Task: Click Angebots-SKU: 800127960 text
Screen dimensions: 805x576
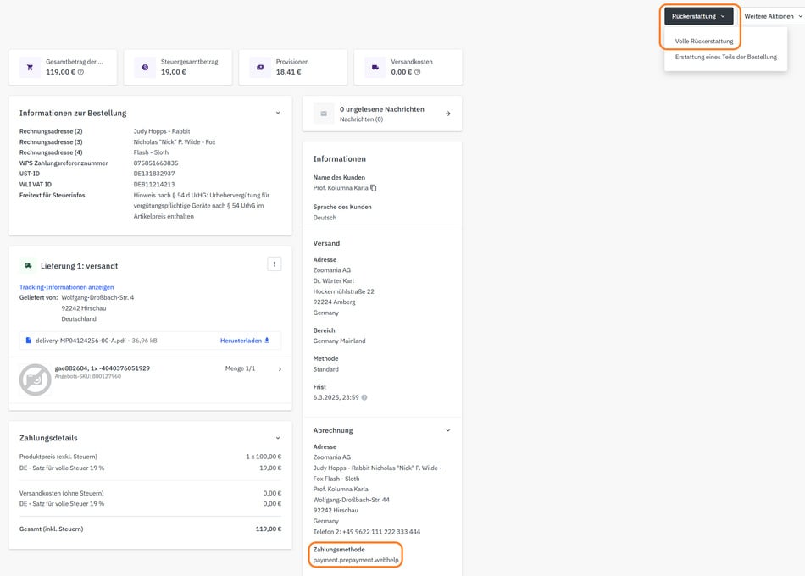Action: 88,376
